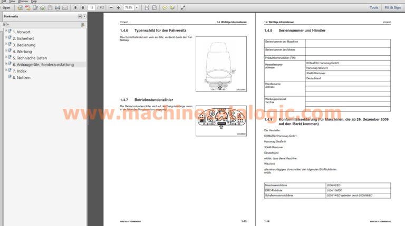Click the Create PDF online icon
Viewport: 405px width, 226px height.
pos(20,8)
